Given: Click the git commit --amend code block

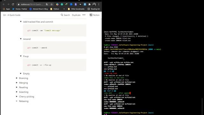Looking at the screenshot, I should [x=55, y=48].
